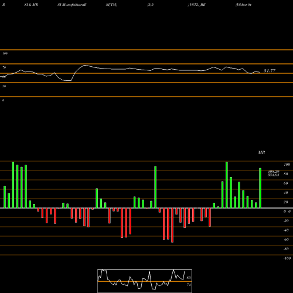Click the '0 0' label on the MR axis
Screen dimensions: 293x293
[x=287, y=212]
